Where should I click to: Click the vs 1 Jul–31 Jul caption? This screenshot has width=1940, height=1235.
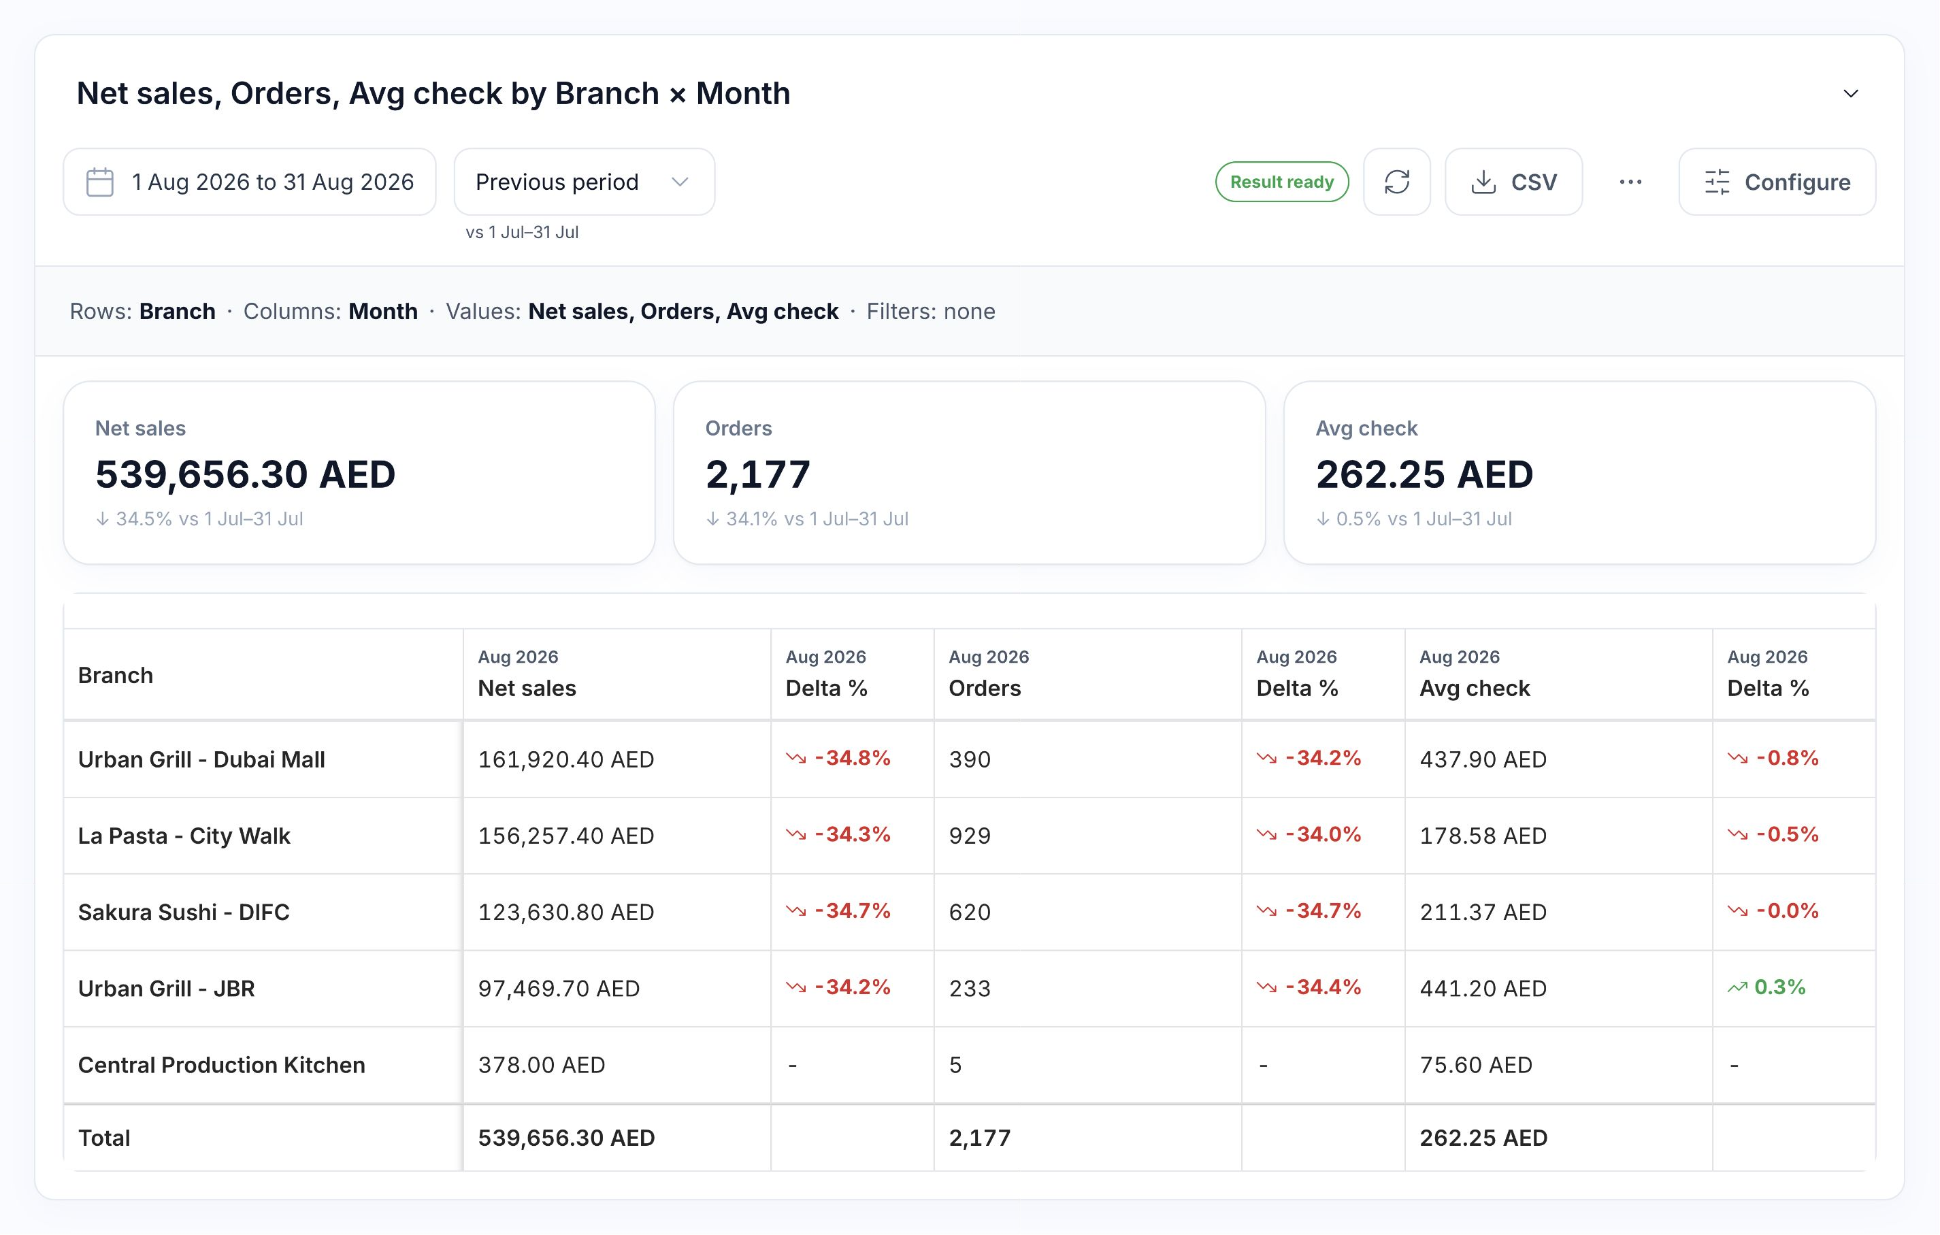(522, 233)
